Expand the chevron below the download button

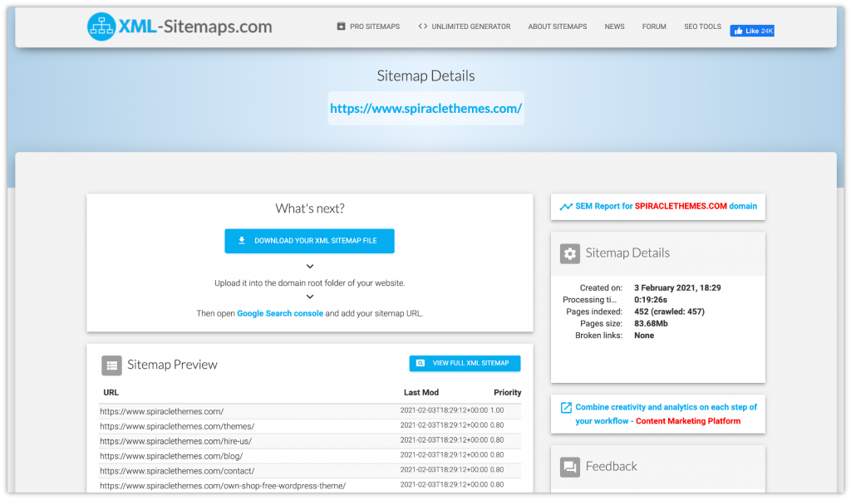(x=309, y=266)
